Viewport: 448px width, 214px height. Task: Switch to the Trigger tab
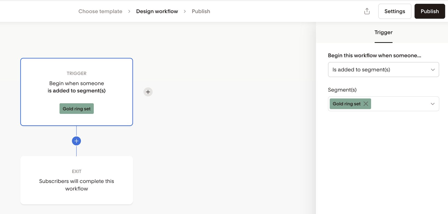click(x=383, y=32)
